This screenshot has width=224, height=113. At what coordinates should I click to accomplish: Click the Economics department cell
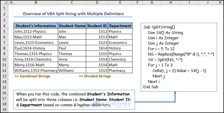[x=120, y=43]
